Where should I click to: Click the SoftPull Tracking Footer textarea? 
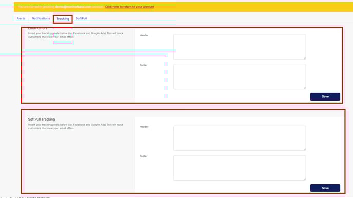coord(240,168)
